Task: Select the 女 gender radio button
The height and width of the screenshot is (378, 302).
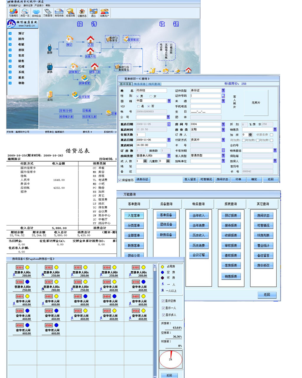Action: point(151,96)
